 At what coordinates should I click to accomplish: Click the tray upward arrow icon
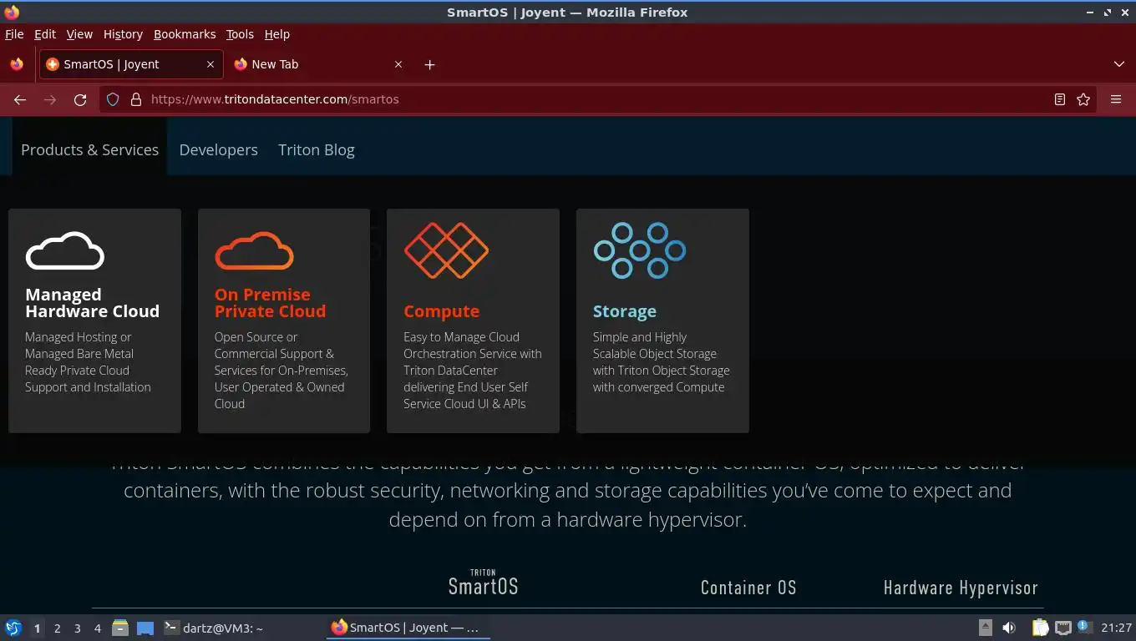(986, 628)
